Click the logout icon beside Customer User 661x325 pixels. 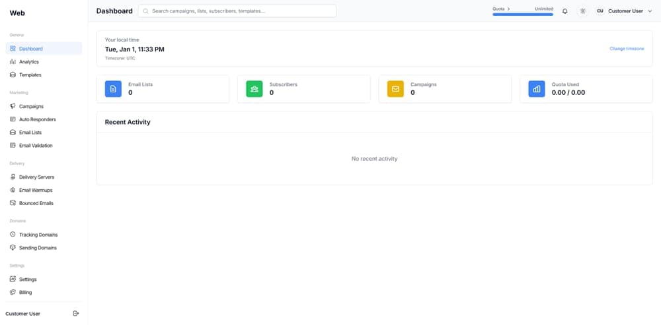[x=76, y=313]
